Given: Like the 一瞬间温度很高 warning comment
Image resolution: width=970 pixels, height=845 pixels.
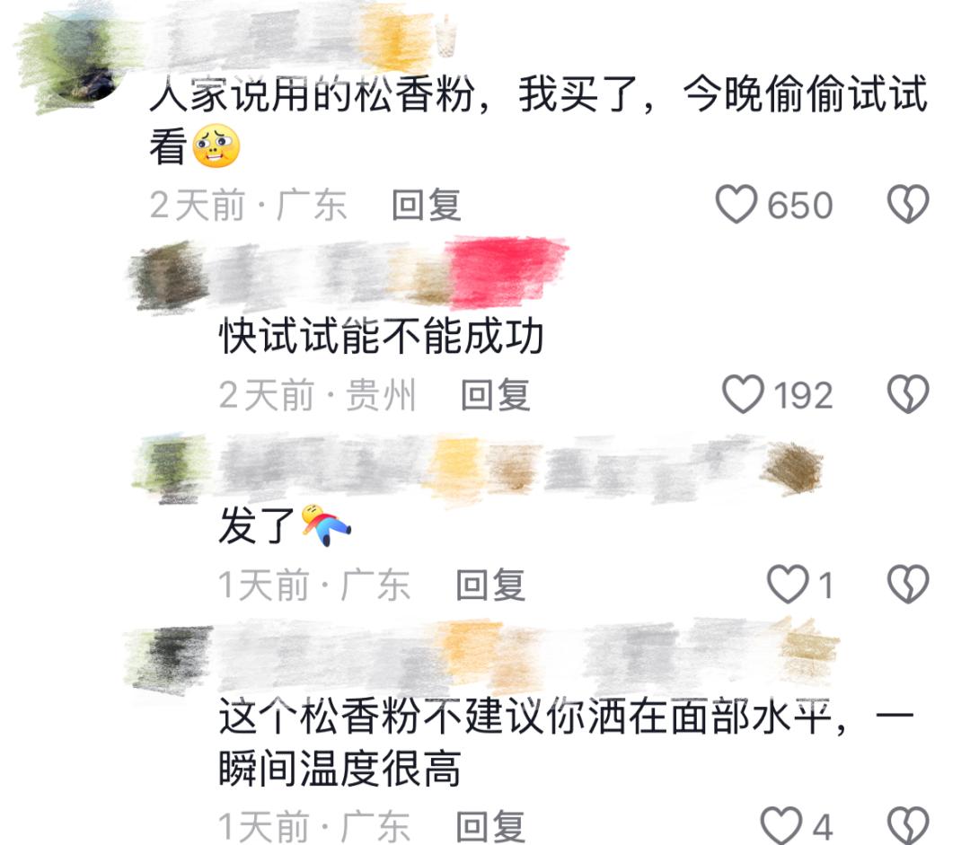Looking at the screenshot, I should [x=780, y=825].
